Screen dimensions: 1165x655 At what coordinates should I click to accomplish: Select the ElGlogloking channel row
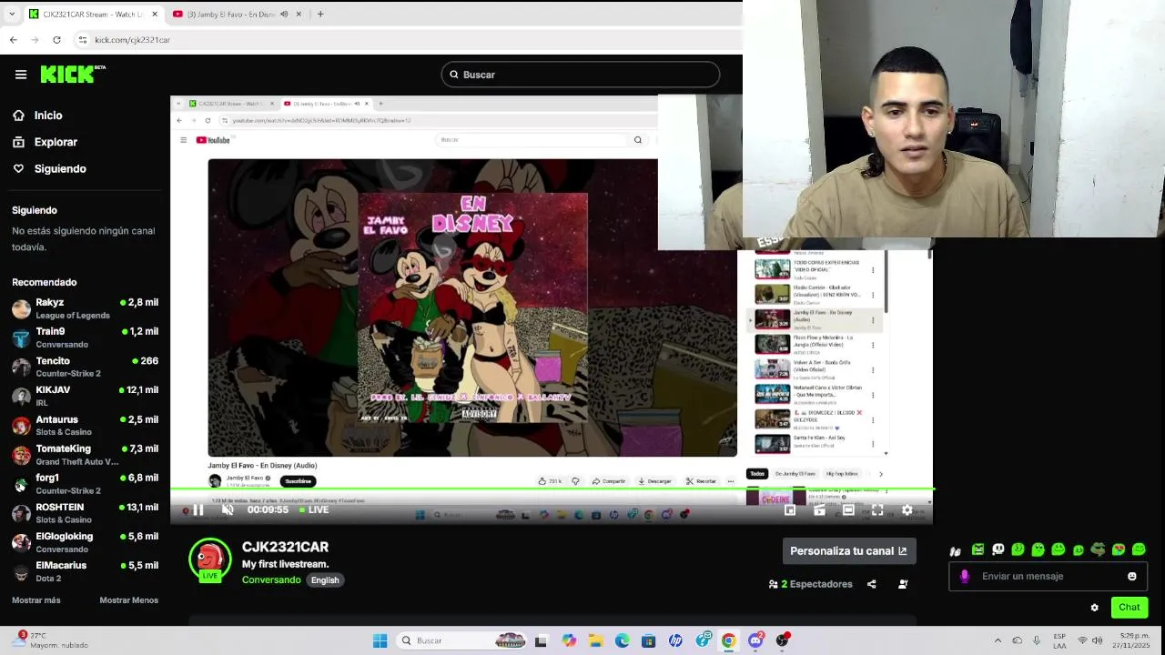(x=85, y=542)
